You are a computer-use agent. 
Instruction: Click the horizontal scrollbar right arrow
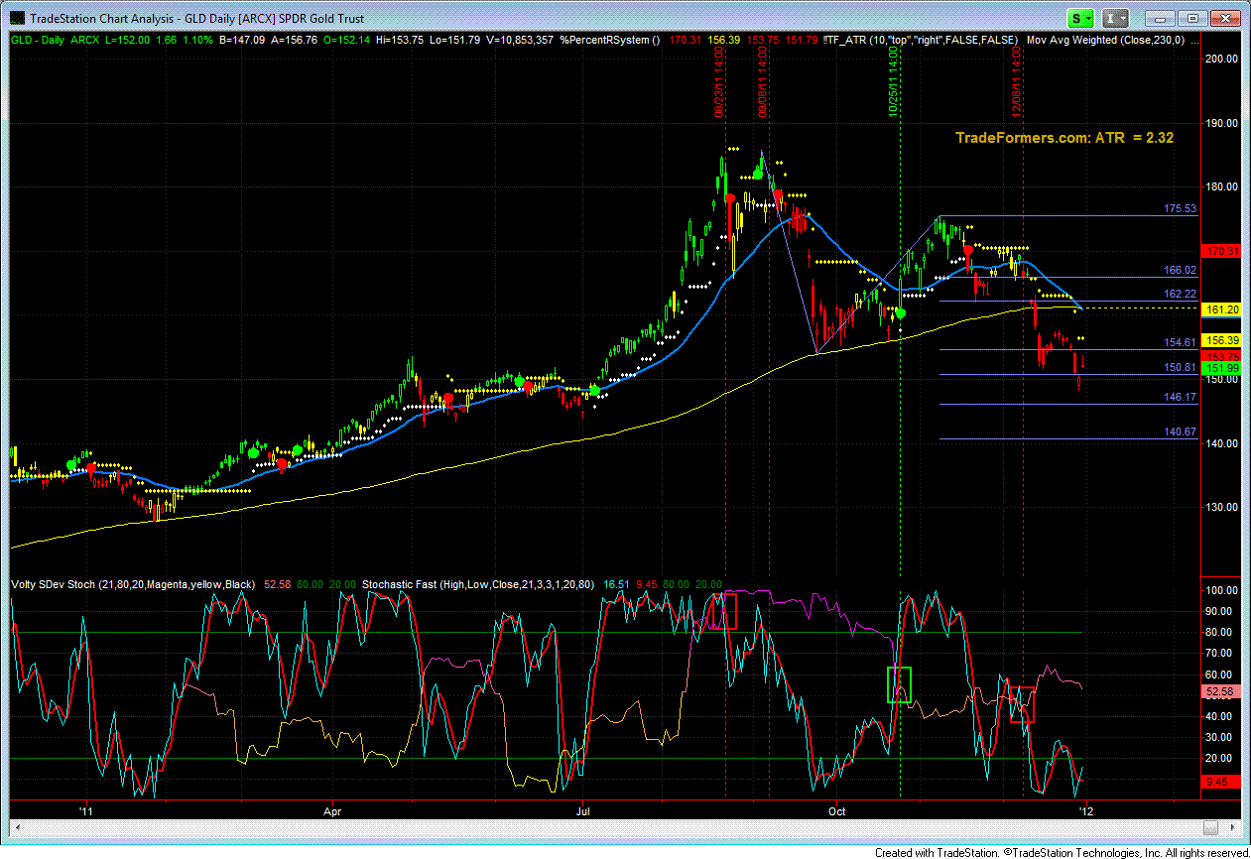1233,828
